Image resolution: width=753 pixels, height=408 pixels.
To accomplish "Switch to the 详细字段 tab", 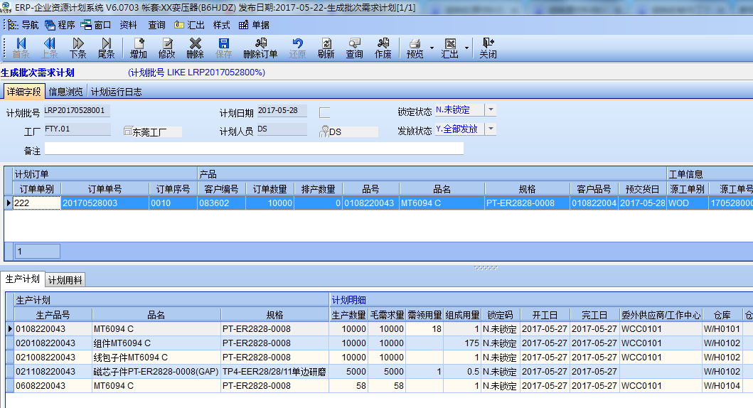I will point(24,91).
